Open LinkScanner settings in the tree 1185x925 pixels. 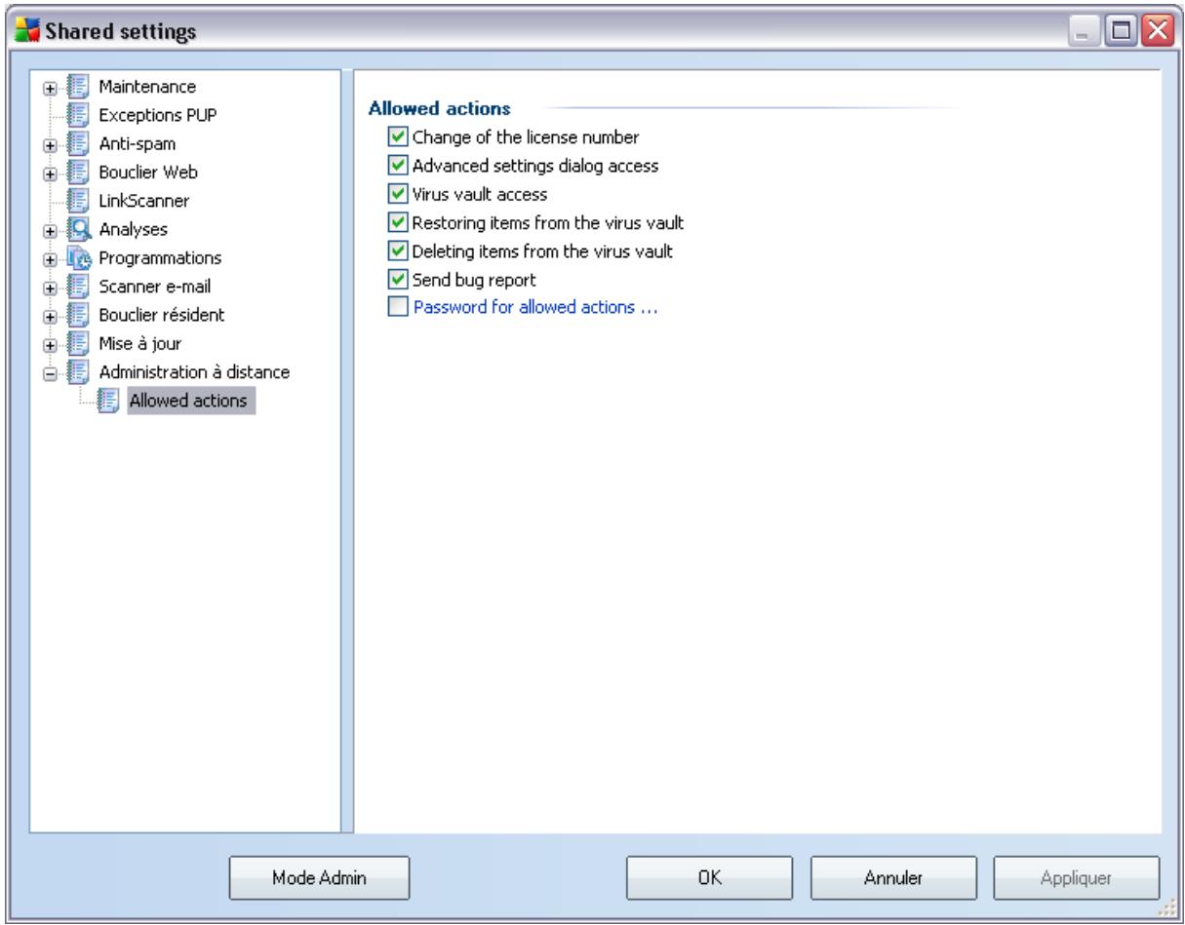pyautogui.click(x=143, y=201)
